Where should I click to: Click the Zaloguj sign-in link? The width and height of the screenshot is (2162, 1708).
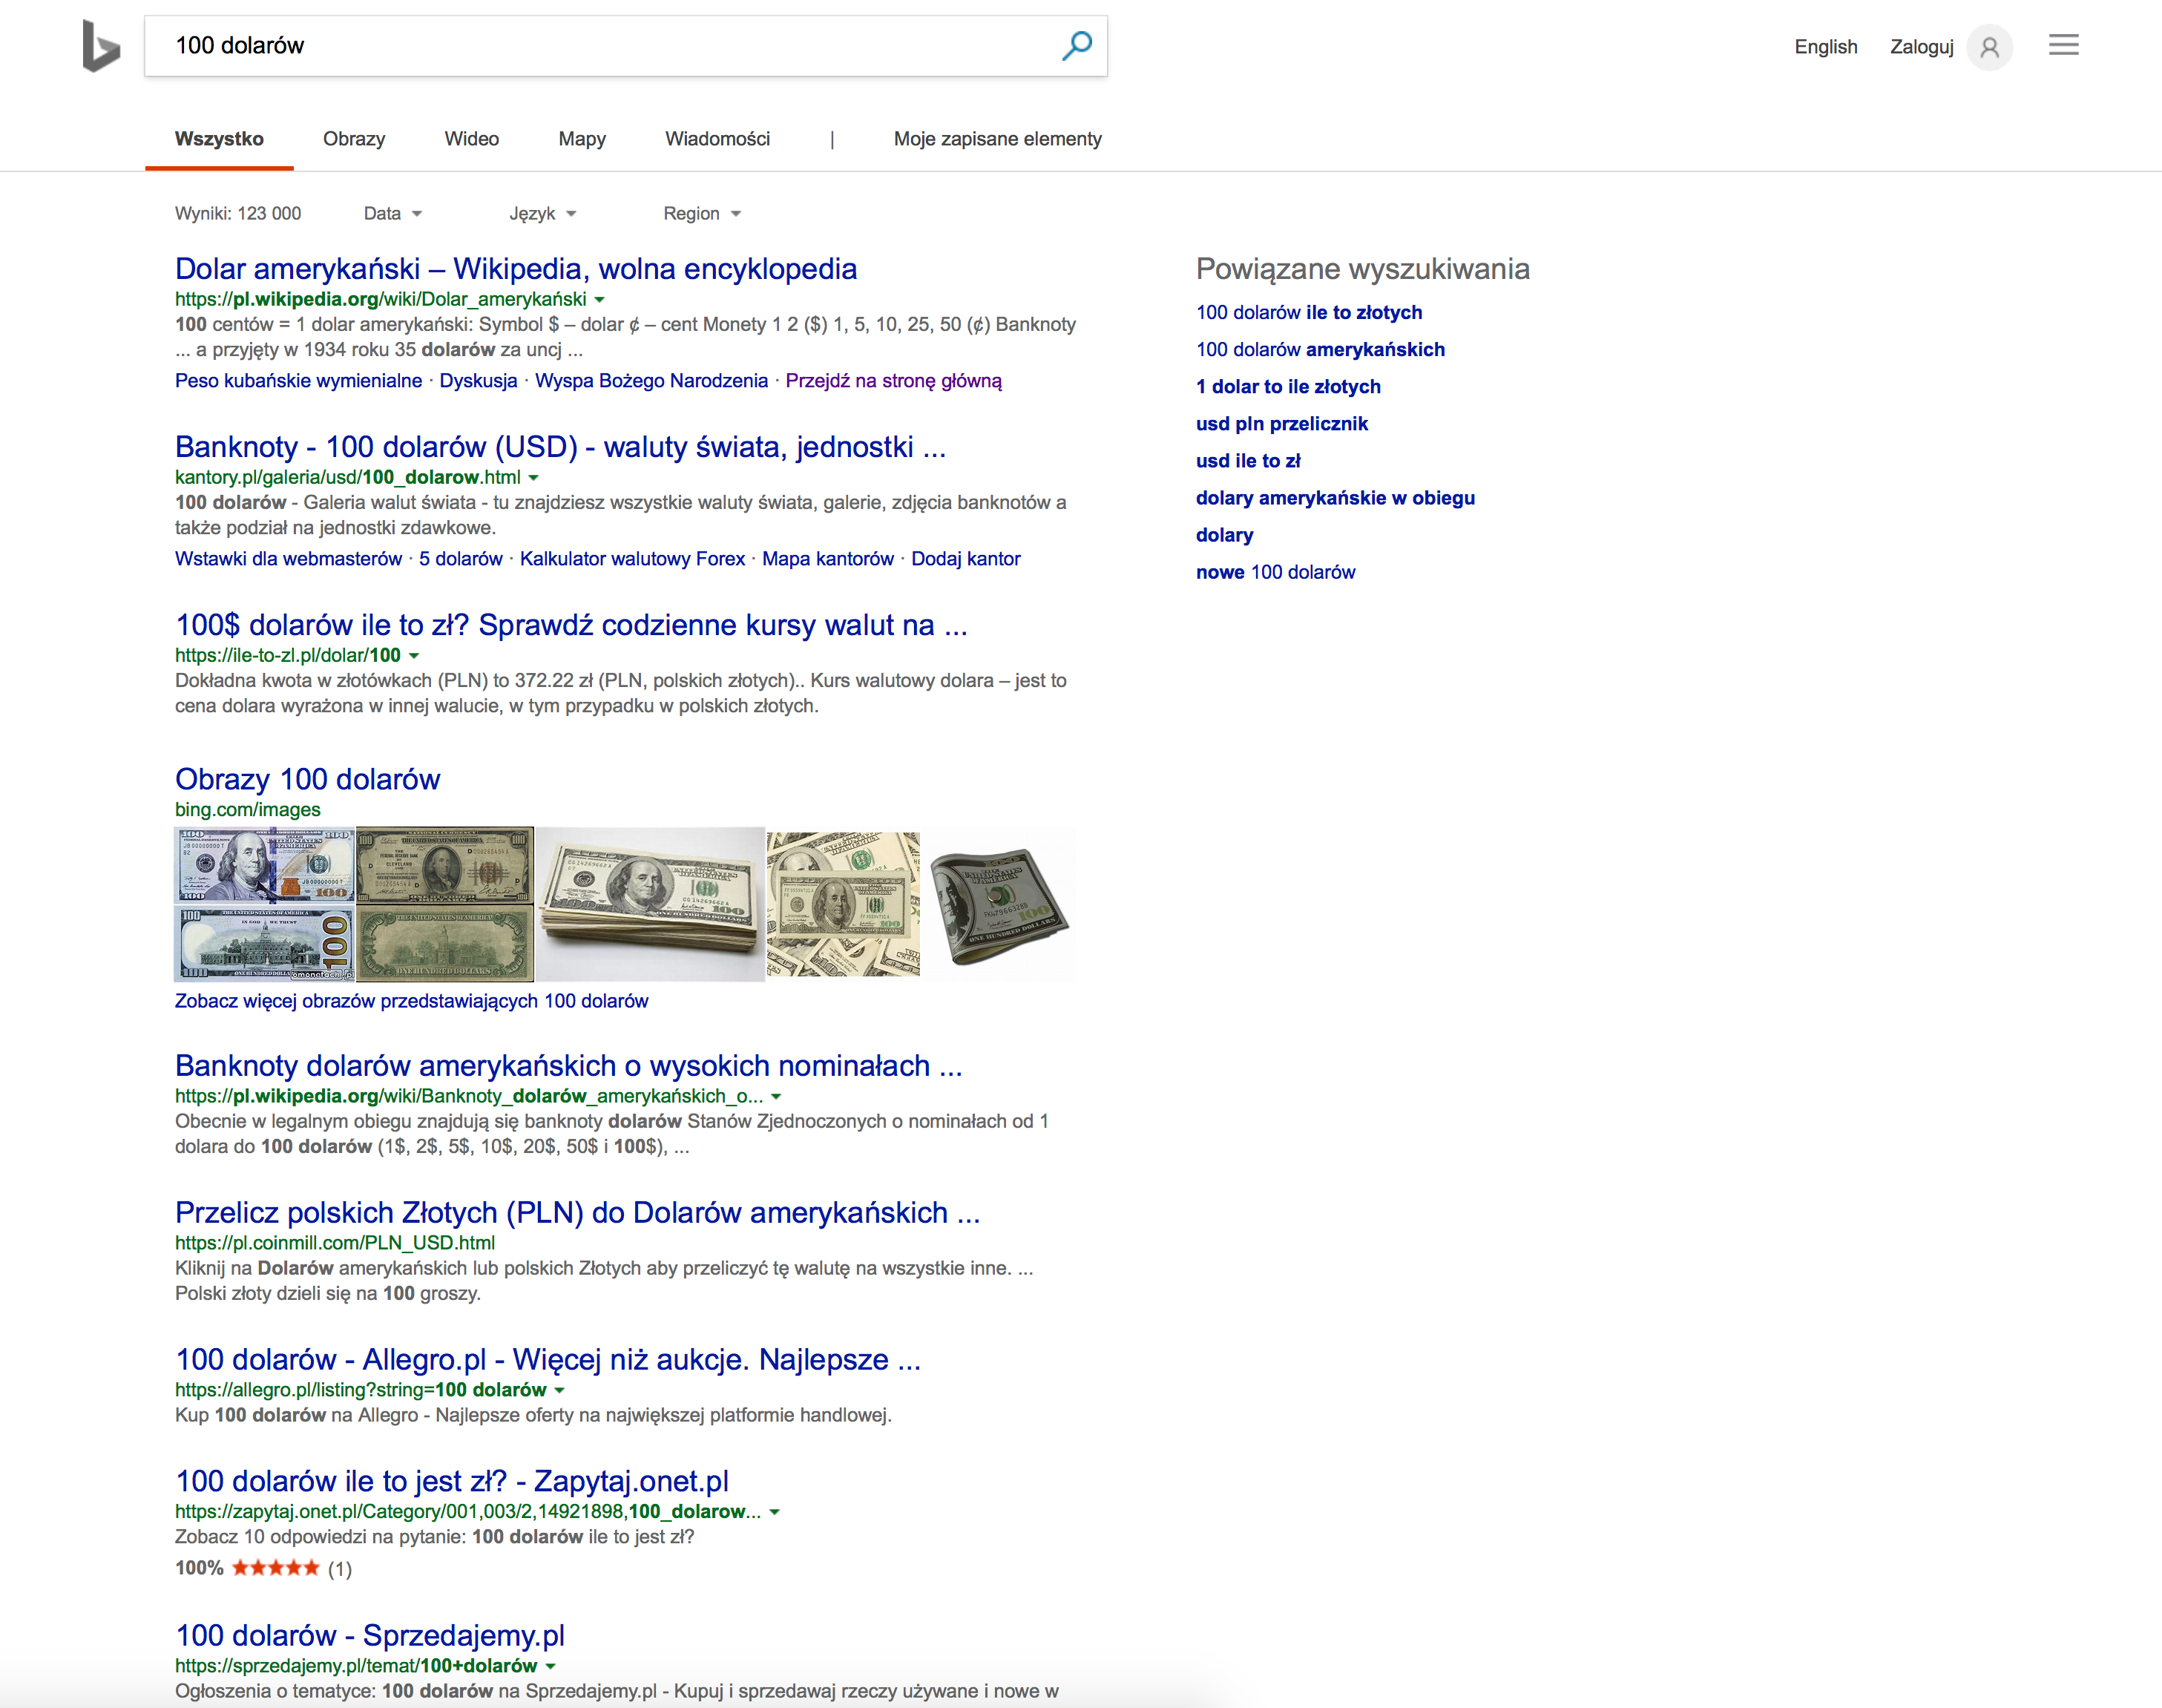tap(1921, 47)
